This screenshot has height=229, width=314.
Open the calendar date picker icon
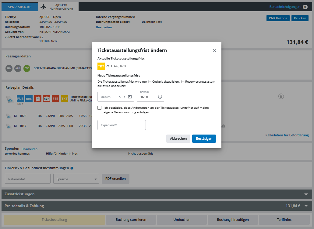pos(130,97)
